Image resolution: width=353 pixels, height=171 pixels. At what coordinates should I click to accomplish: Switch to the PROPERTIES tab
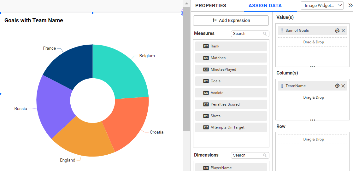210,6
